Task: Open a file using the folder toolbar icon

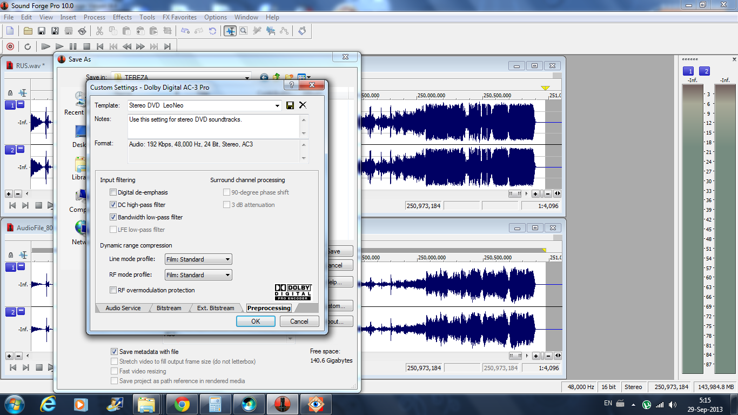Action: pos(28,31)
